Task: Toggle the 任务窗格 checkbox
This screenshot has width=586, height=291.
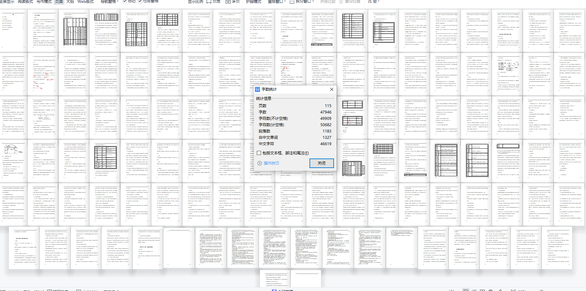Action: [x=140, y=2]
